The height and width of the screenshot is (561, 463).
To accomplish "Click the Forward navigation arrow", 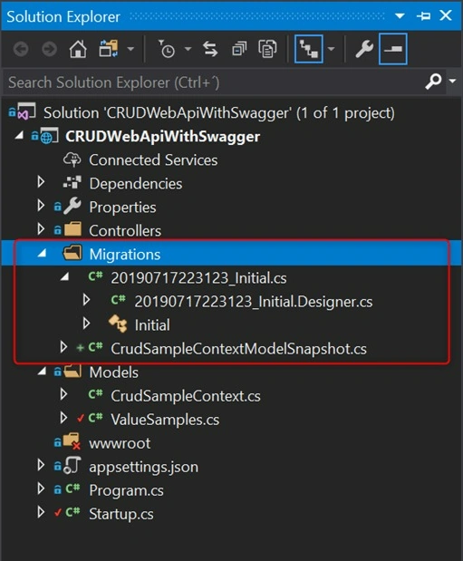I will coord(49,49).
